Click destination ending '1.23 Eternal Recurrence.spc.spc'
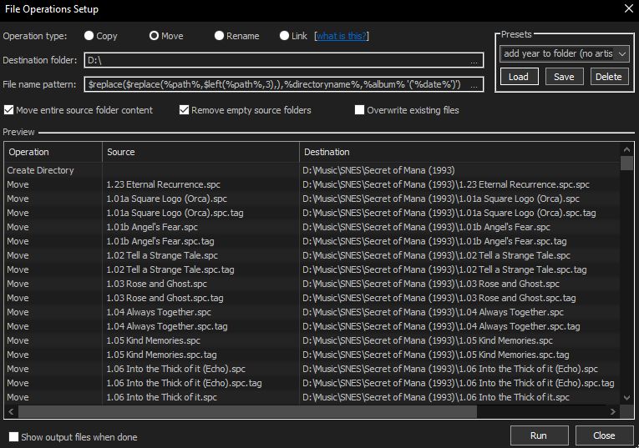Image resolution: width=639 pixels, height=448 pixels. [x=445, y=184]
